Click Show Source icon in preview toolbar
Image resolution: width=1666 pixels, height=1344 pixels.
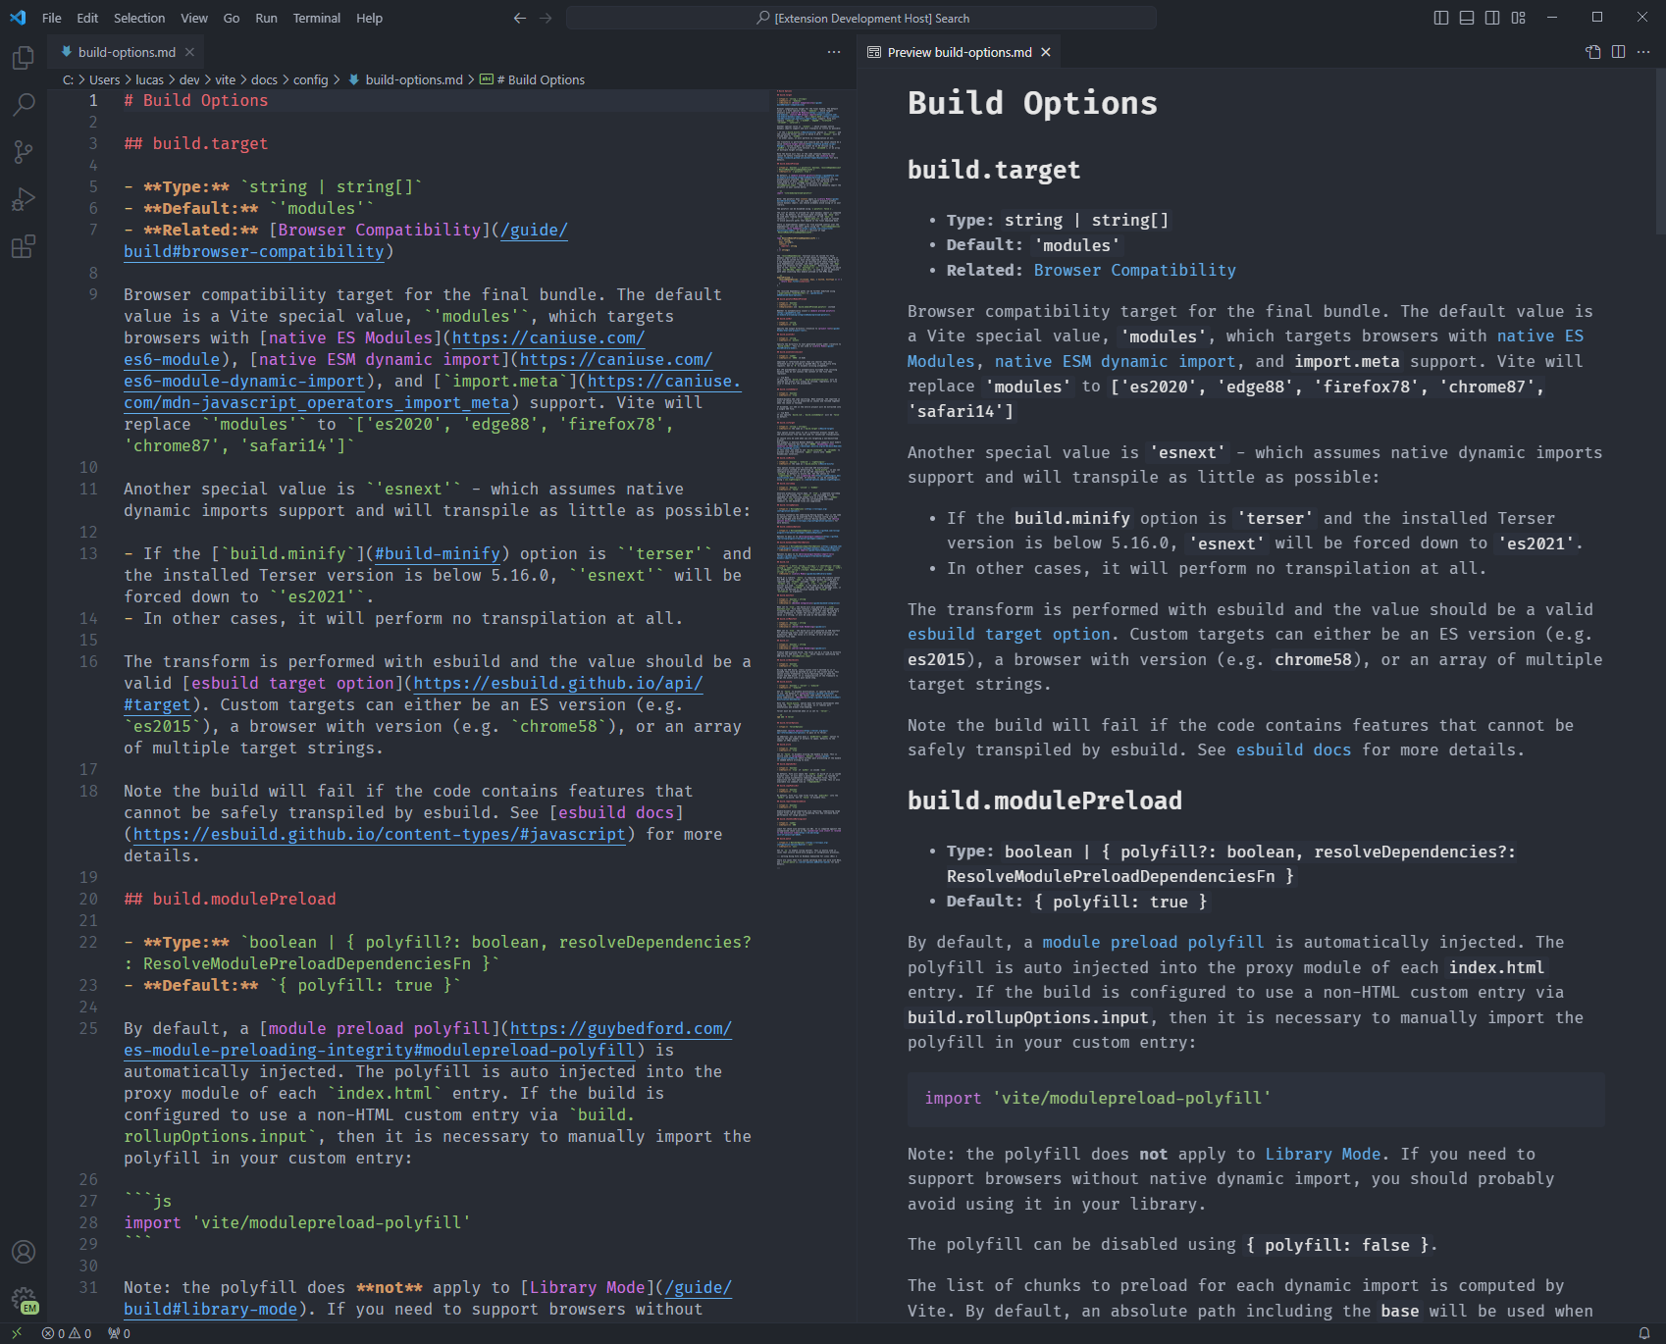point(1593,52)
